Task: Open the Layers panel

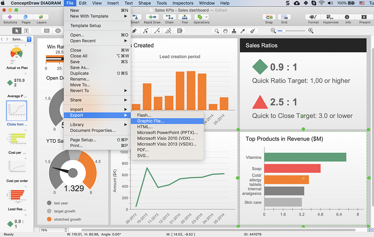Action: (41, 19)
